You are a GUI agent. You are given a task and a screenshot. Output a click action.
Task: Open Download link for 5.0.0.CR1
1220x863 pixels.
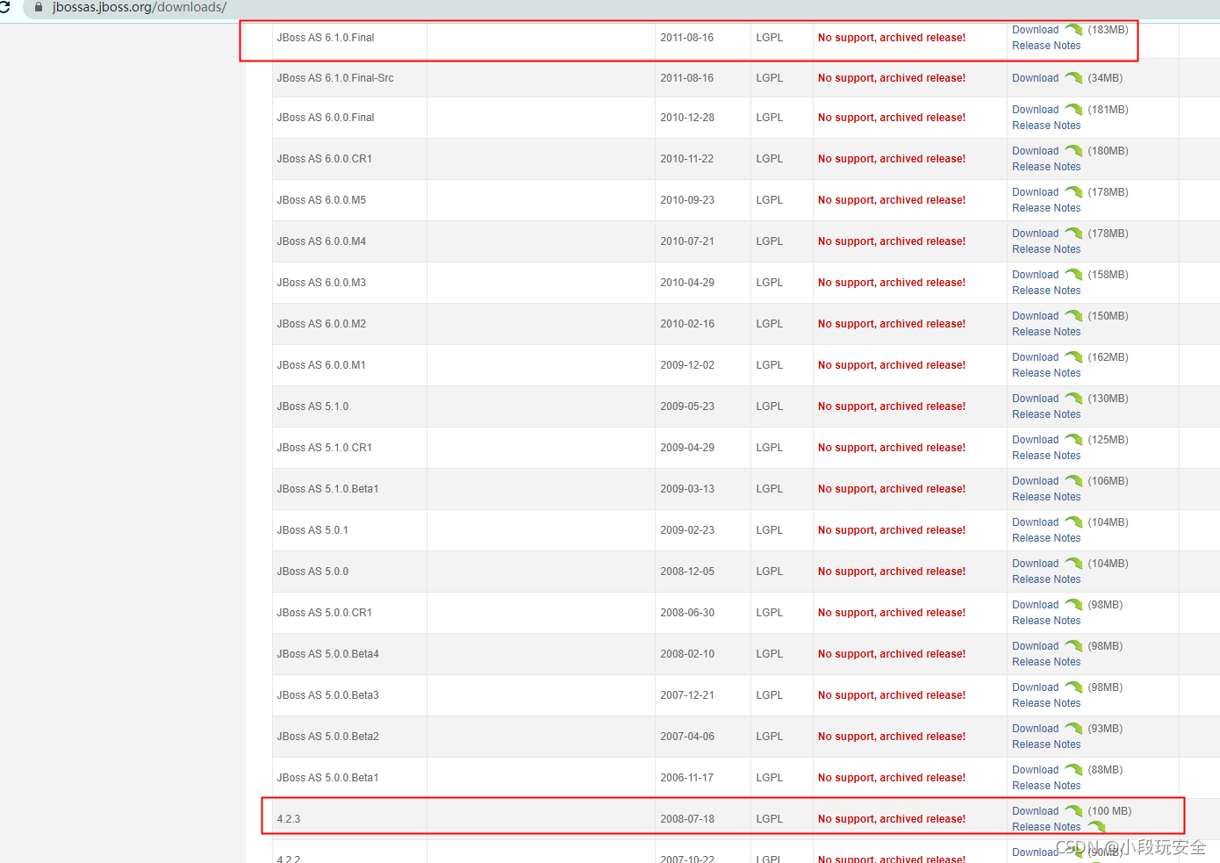(1036, 605)
